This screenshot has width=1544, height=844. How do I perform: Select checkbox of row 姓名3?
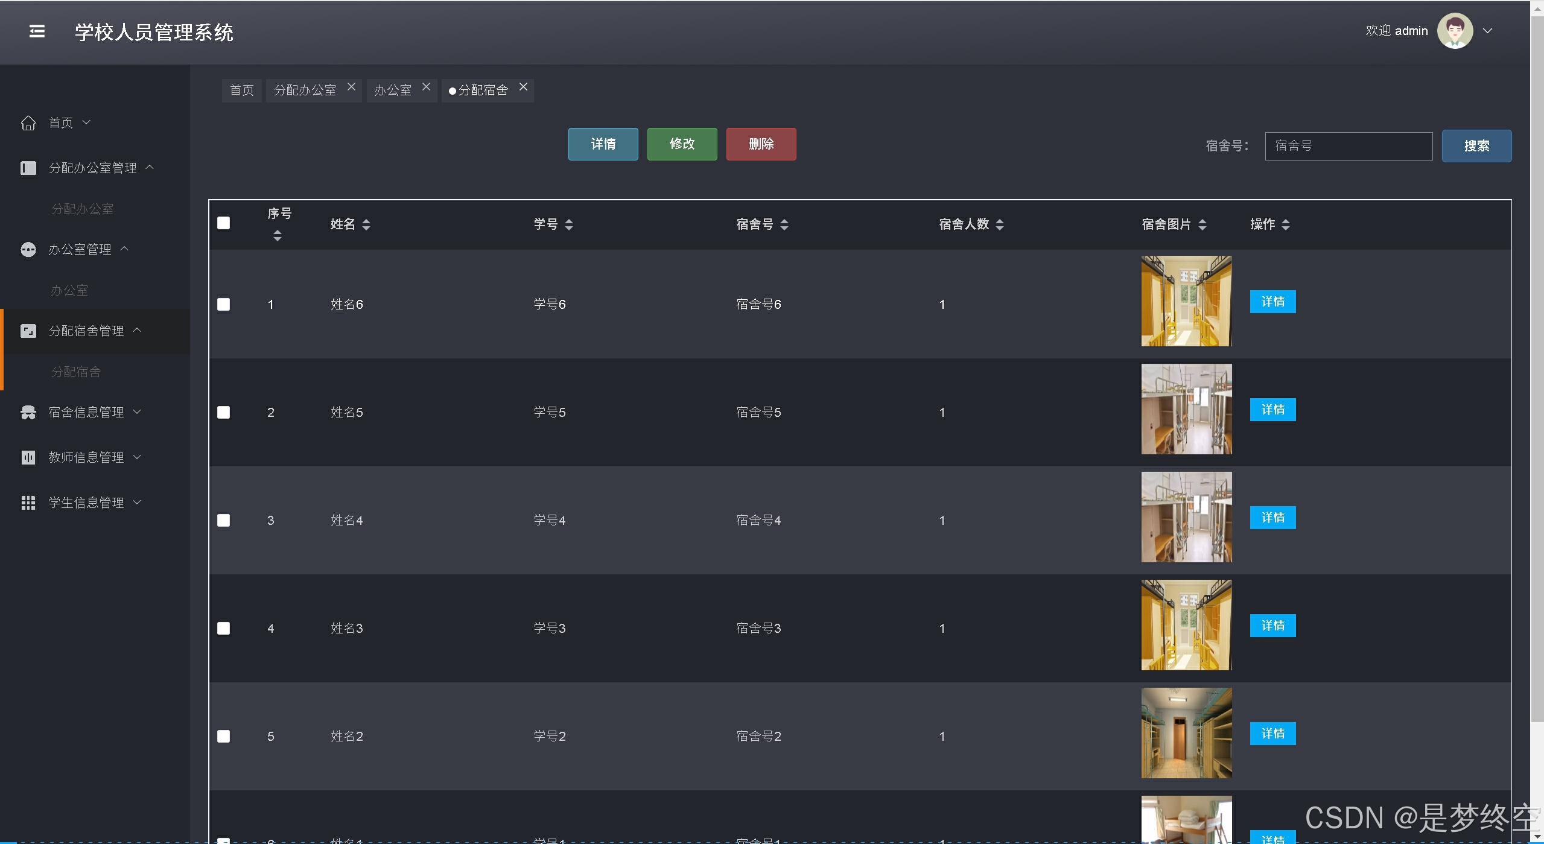click(224, 628)
